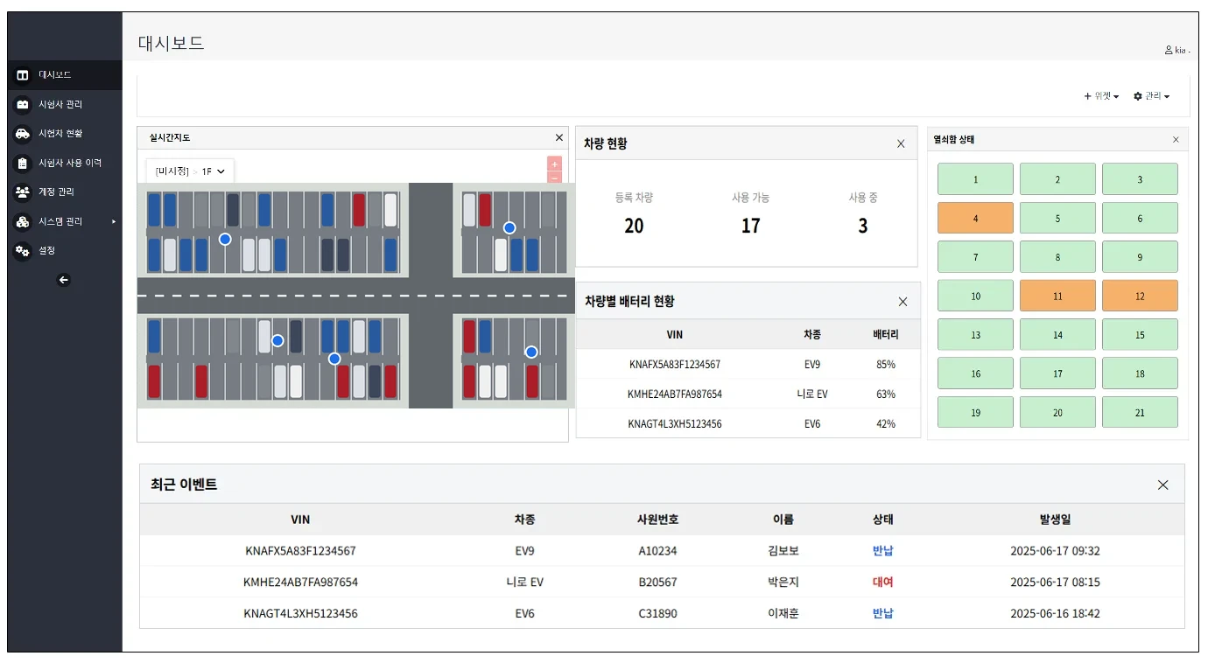Image resolution: width=1208 pixels, height=670 pixels.
Task: Click the 등록 차량 count 20
Action: (634, 227)
